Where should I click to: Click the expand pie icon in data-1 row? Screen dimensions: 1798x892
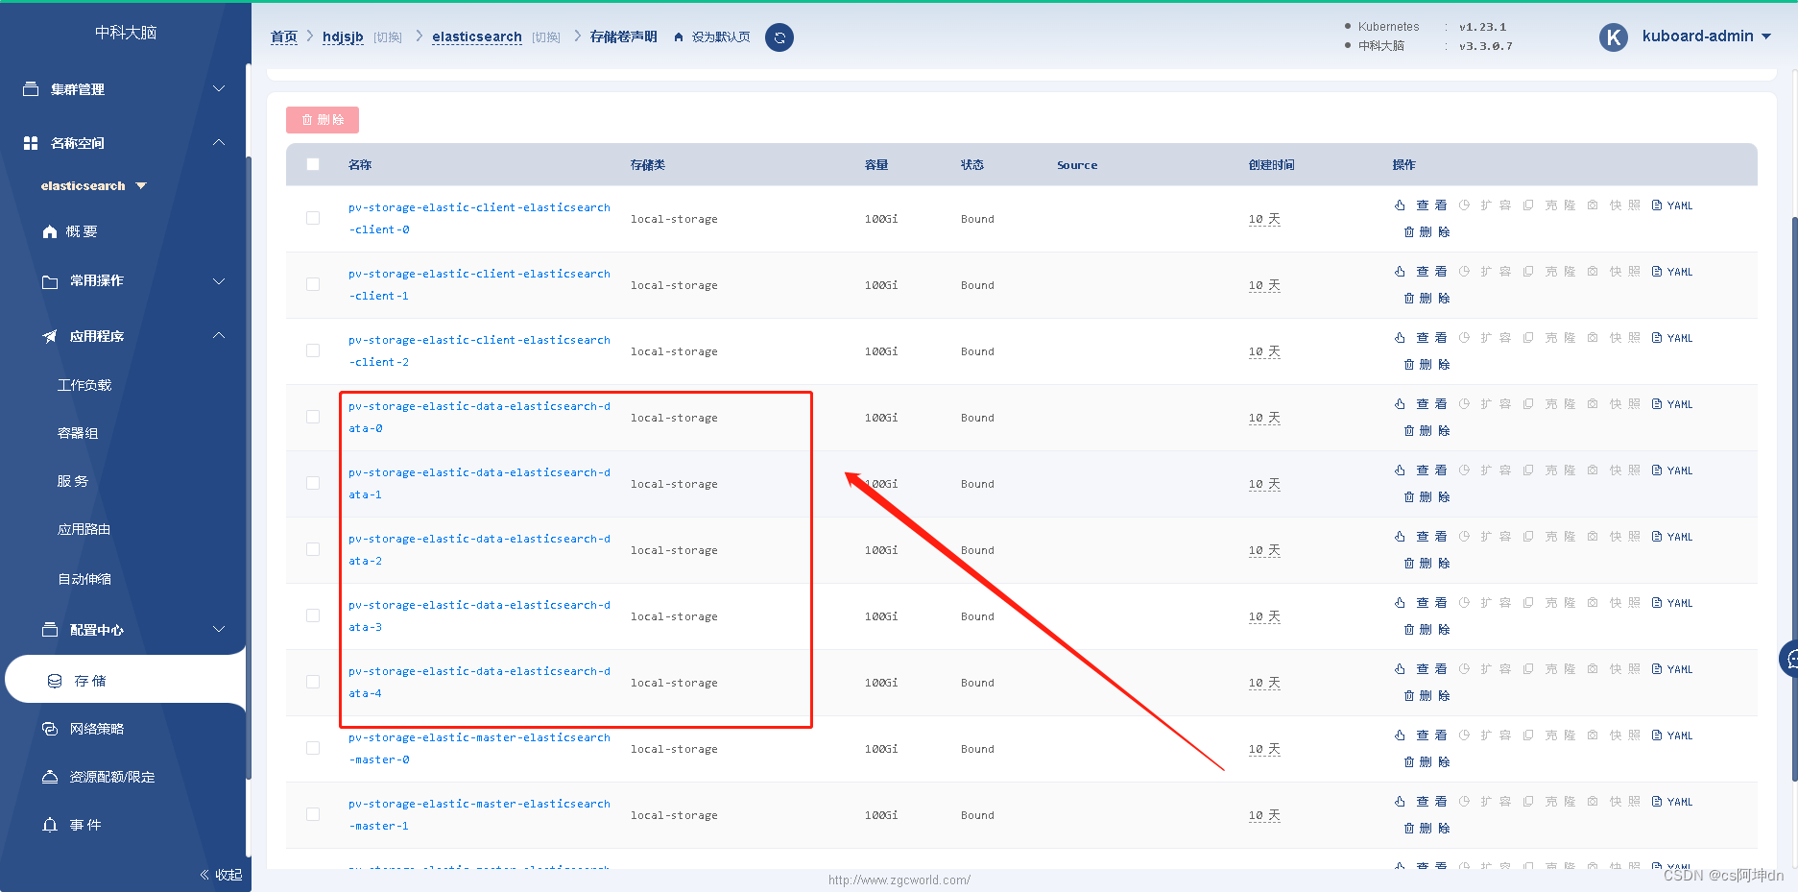pyautogui.click(x=1464, y=470)
